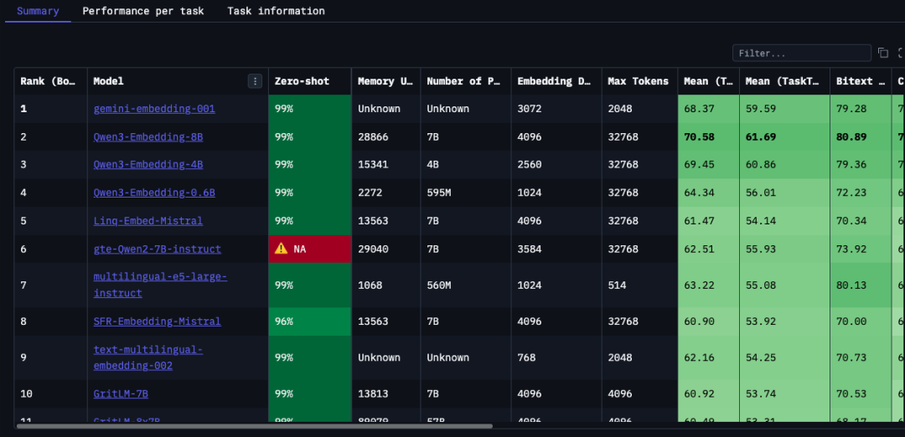Viewport: 905px width, 437px height.
Task: Select the 73.92 bitext score cell
Action: click(861, 249)
